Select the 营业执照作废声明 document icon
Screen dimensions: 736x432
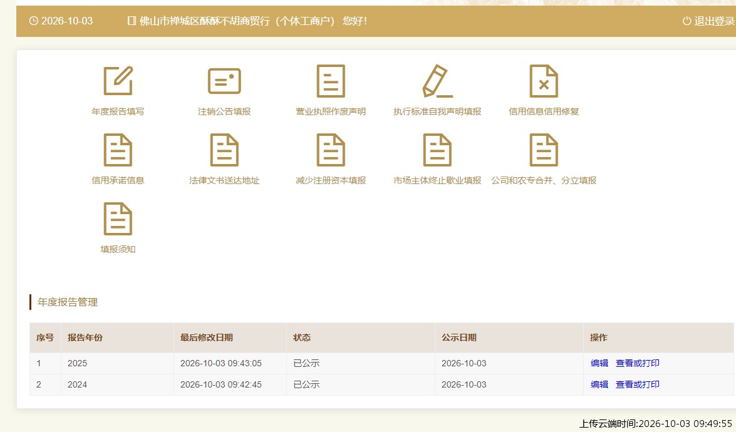[x=331, y=81]
